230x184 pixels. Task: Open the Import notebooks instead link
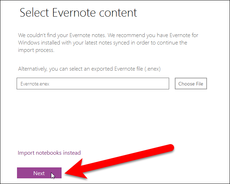point(49,153)
